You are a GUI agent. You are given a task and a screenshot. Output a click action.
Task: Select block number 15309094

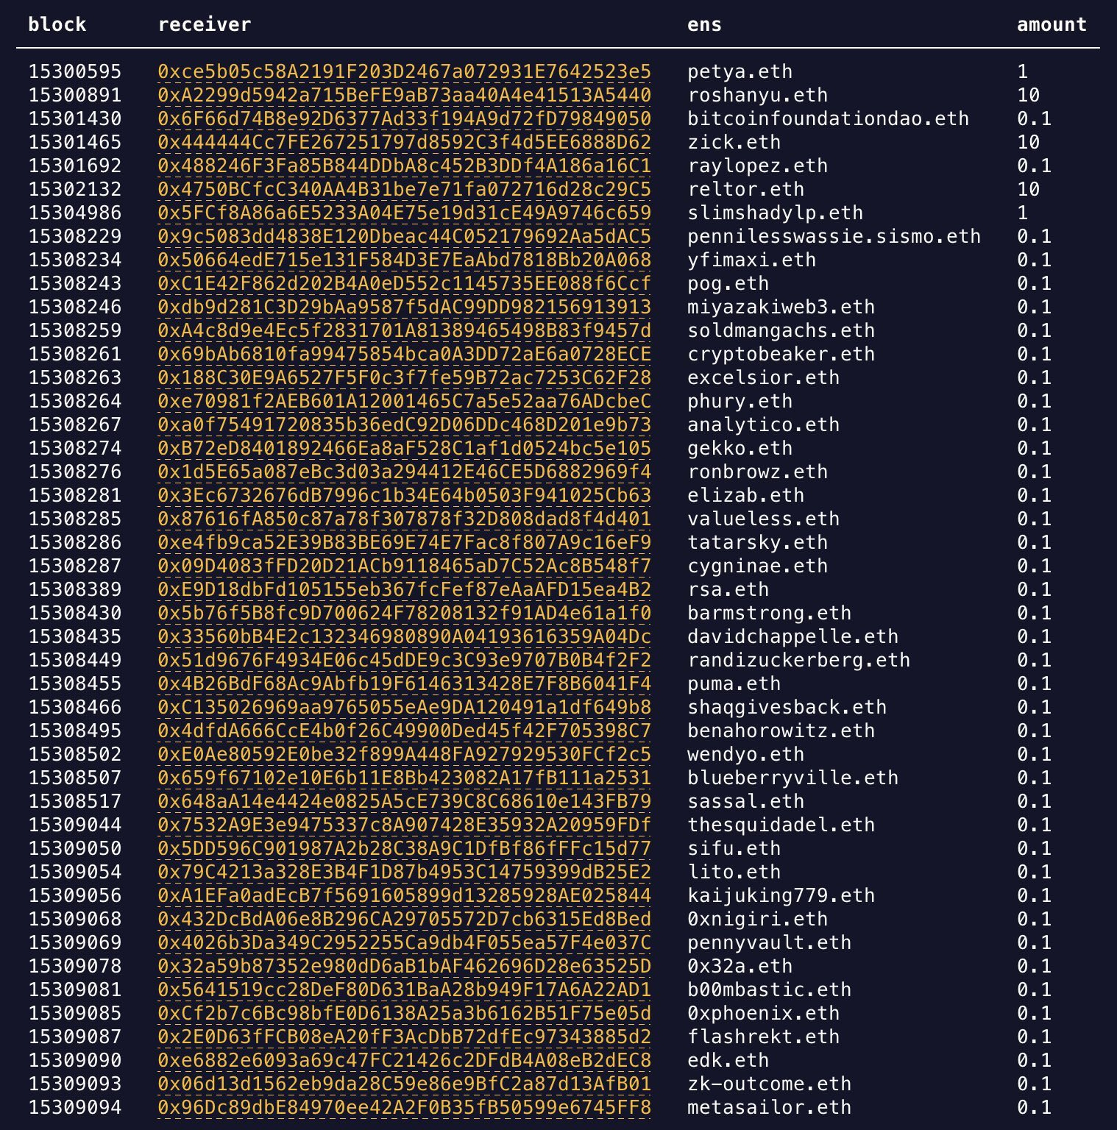coord(75,1107)
